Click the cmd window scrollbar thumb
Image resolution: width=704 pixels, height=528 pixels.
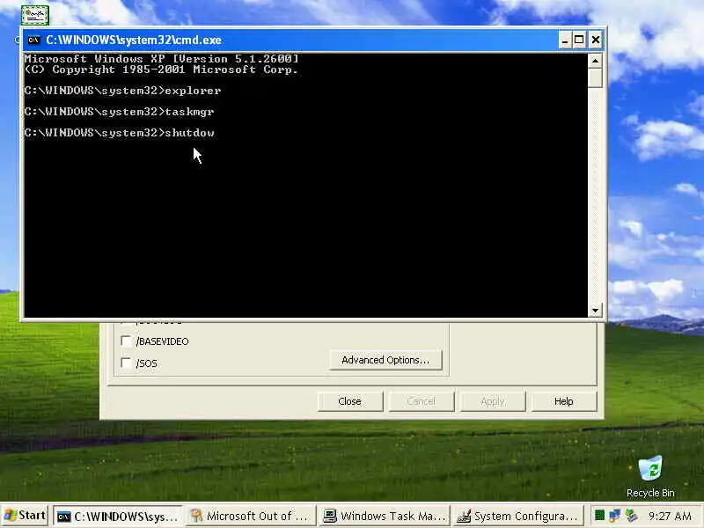coord(595,78)
